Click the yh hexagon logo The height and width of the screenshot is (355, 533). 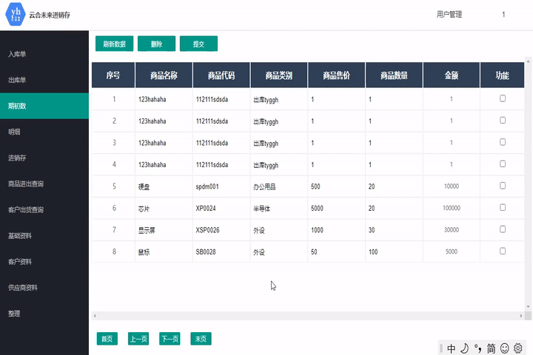14,14
